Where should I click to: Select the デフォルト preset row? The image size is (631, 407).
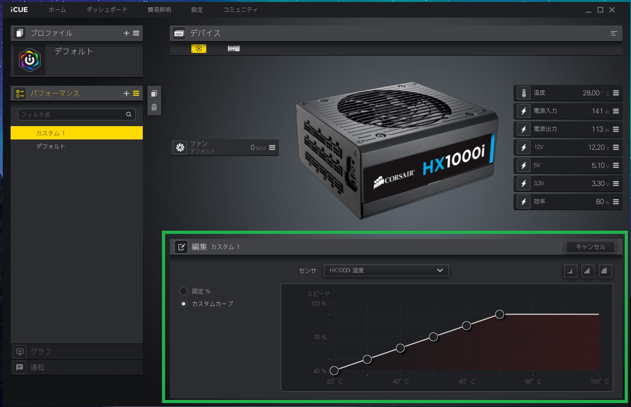click(x=76, y=147)
